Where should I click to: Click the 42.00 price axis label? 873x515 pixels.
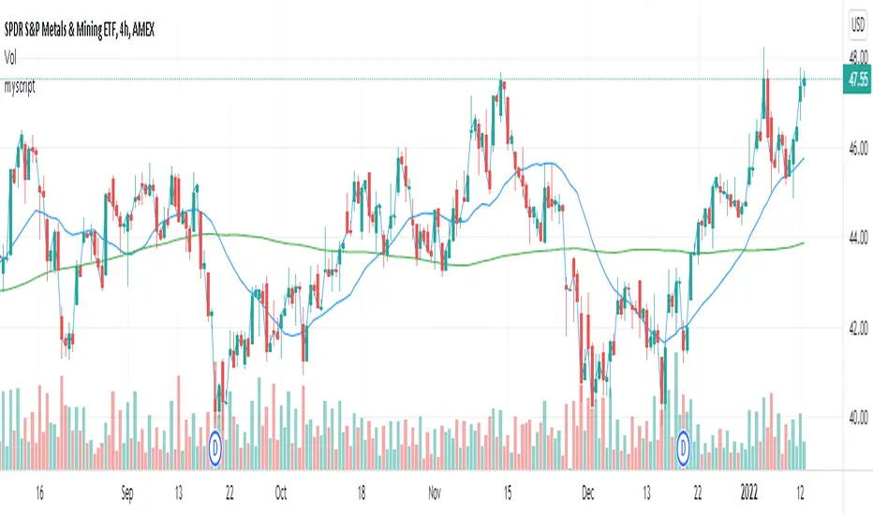click(x=858, y=329)
